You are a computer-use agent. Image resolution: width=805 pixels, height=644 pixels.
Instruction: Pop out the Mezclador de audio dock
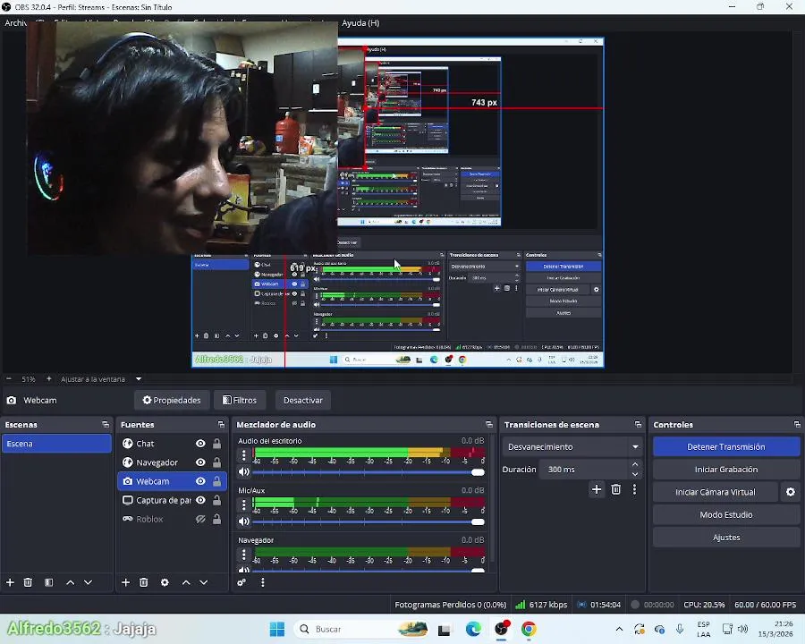tap(489, 425)
